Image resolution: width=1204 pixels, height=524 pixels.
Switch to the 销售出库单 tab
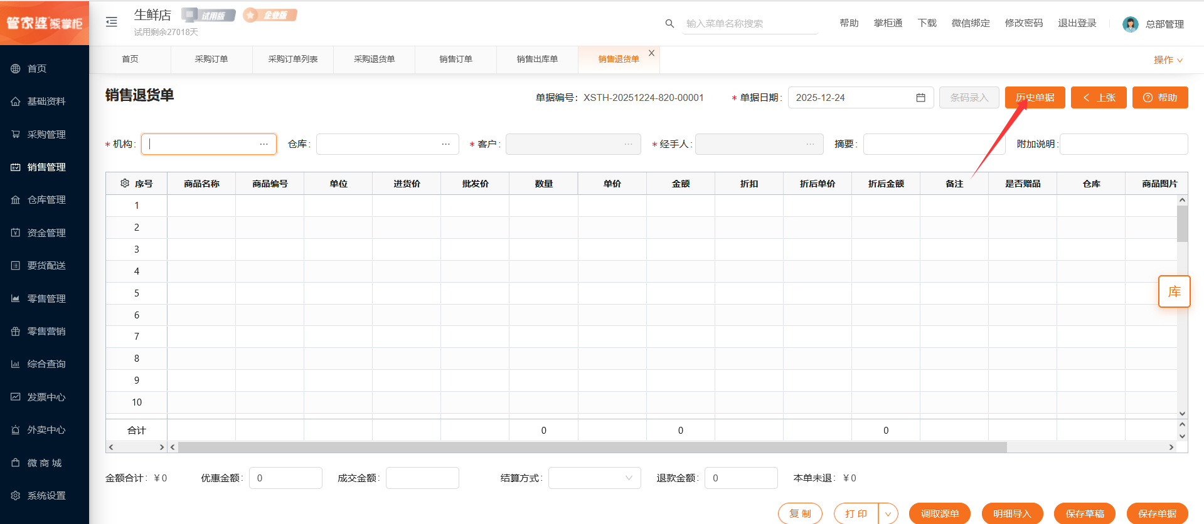[x=537, y=60]
